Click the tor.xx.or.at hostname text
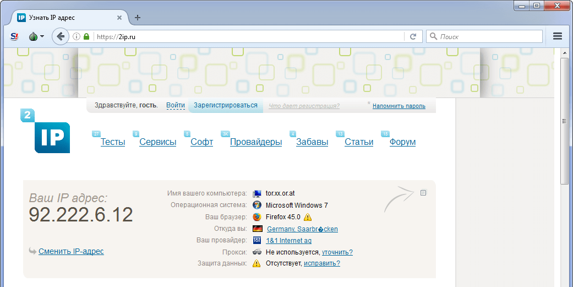Screen dimensions: 573x287 tap(280, 193)
